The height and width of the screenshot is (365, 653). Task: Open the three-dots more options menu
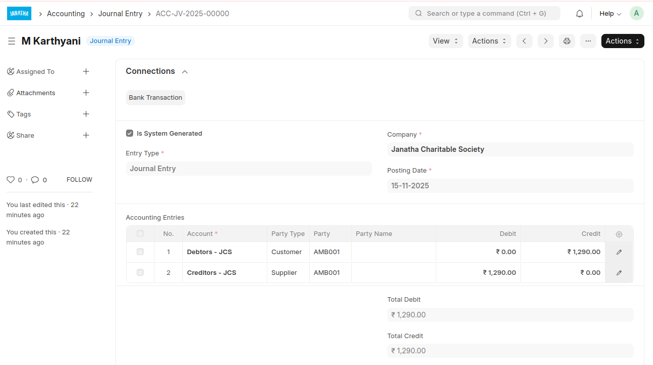pyautogui.click(x=588, y=41)
